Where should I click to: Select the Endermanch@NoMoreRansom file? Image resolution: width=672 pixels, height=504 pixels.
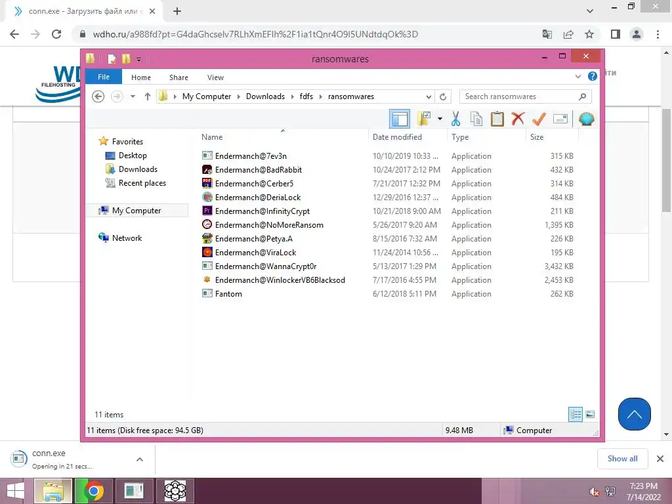[269, 224]
